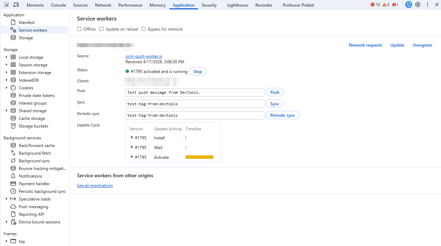Select the inspect element tool
441x246 pixels.
[x=6, y=5]
